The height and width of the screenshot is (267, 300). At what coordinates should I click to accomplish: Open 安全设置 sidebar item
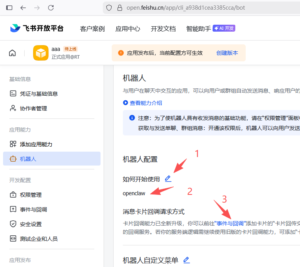(31, 224)
